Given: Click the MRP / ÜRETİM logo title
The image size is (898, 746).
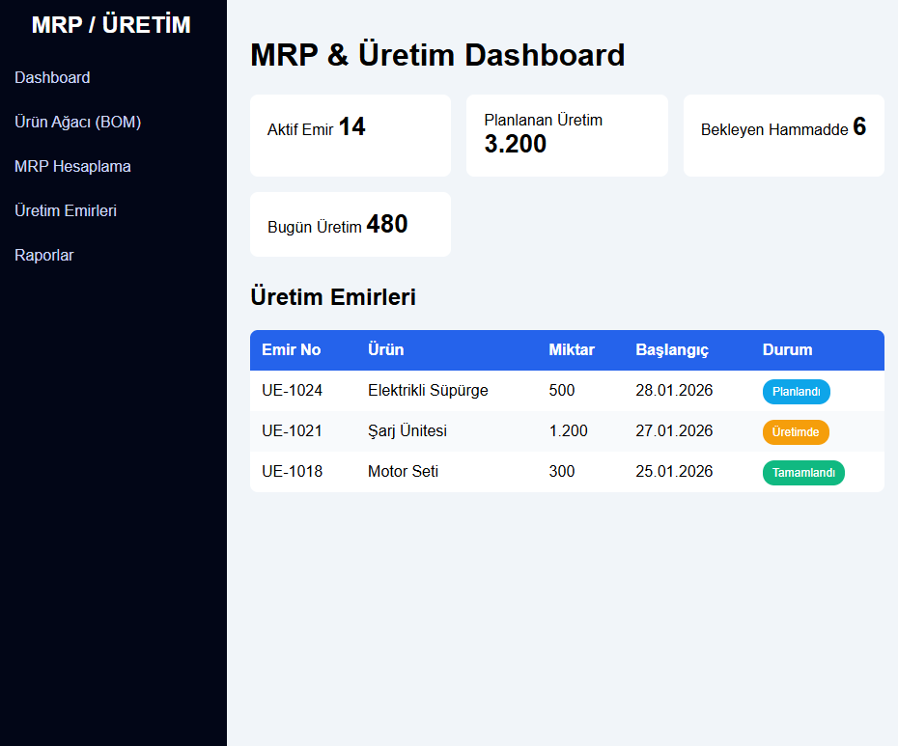Looking at the screenshot, I should [111, 25].
